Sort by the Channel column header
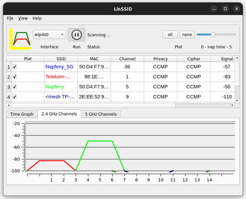The height and width of the screenshot is (199, 246). (x=127, y=59)
